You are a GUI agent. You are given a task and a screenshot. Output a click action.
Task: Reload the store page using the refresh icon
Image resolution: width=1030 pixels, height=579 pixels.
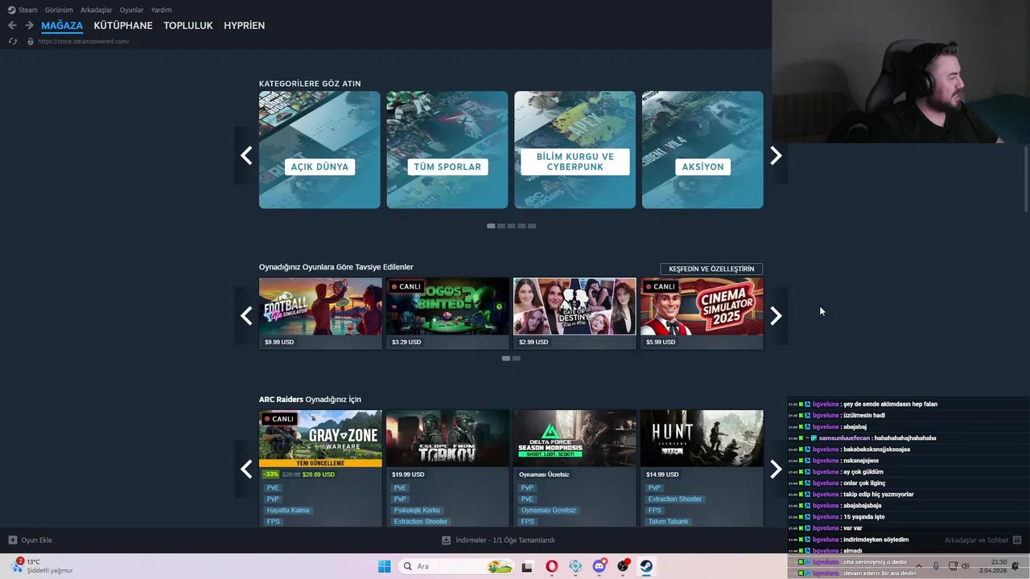click(x=13, y=41)
